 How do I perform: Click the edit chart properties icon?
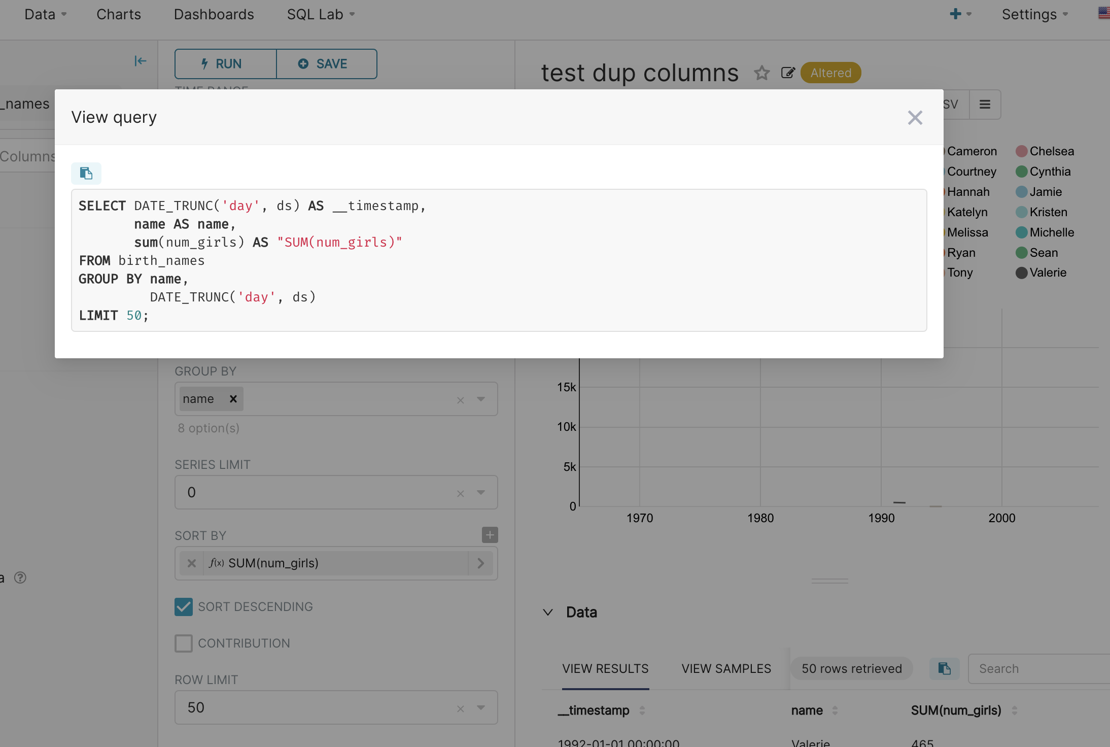(787, 73)
